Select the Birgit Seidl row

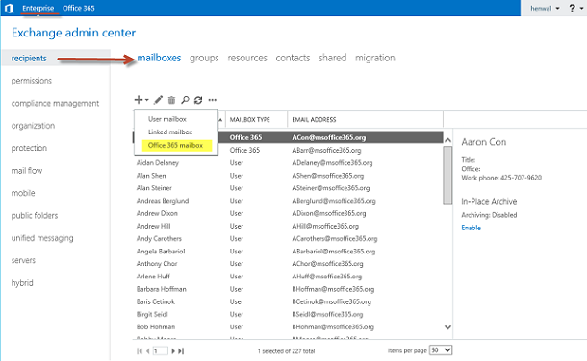288,314
